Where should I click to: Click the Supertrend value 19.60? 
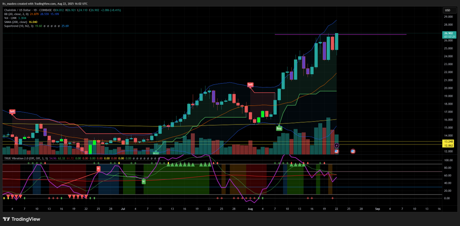coord(38,26)
